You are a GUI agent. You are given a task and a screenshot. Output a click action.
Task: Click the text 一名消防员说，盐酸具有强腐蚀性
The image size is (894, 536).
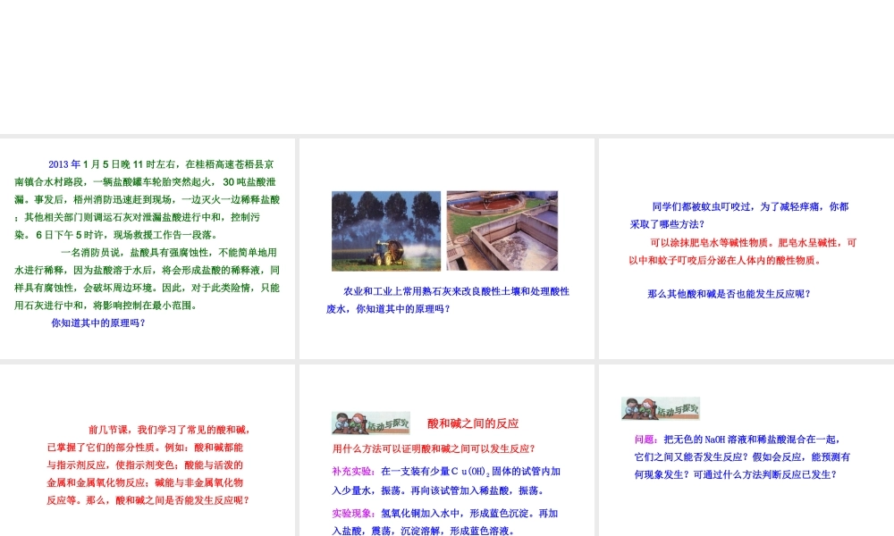point(137,252)
